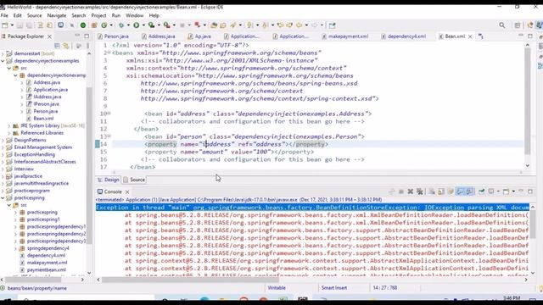Click the Smart Insert status bar entry

334,288
